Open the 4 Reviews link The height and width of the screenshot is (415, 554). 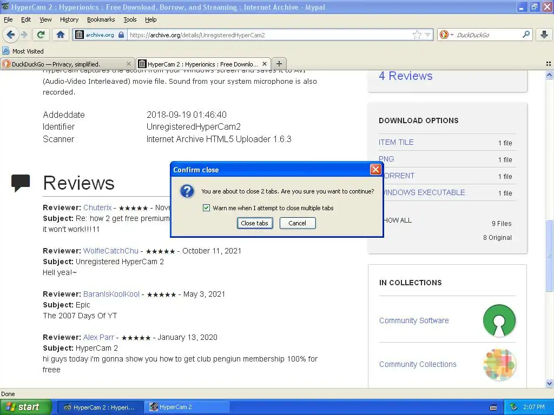(406, 76)
